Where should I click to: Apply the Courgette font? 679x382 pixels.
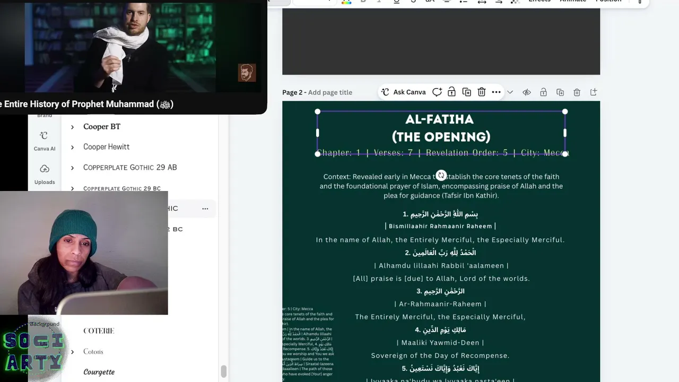tap(99, 372)
